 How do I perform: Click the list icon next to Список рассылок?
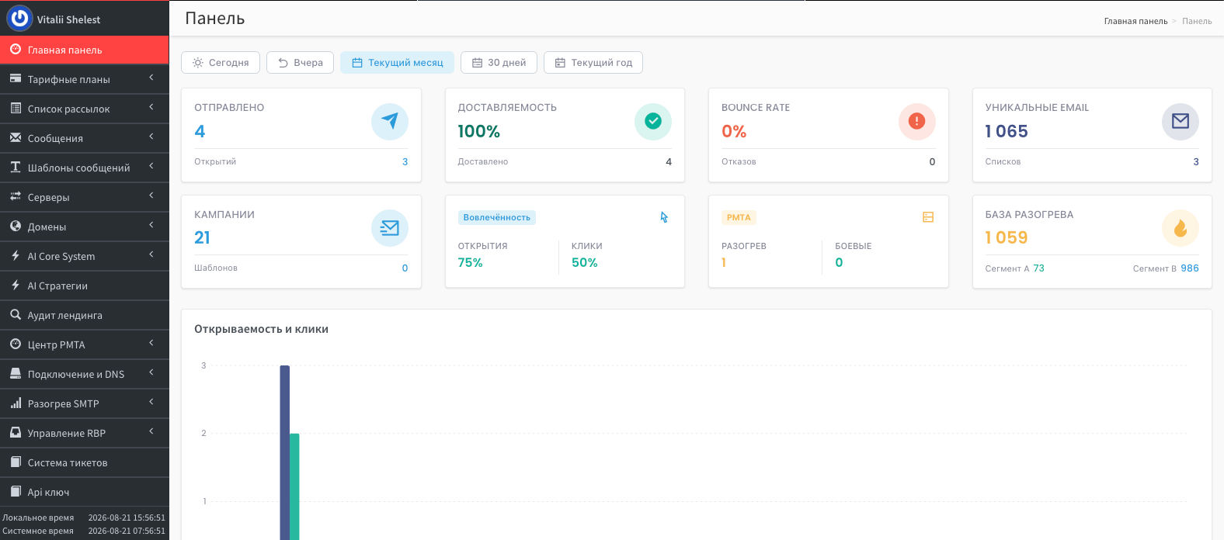pos(16,108)
